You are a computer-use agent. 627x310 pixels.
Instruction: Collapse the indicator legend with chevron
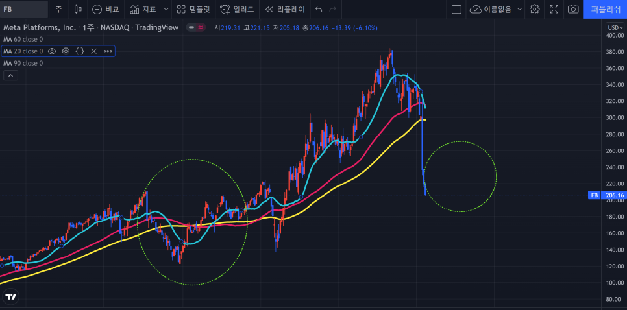pyautogui.click(x=10, y=75)
